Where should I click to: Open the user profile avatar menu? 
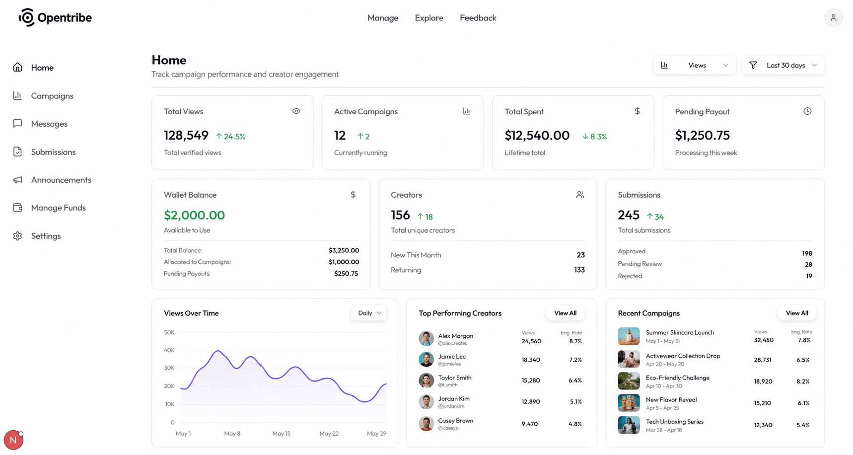pyautogui.click(x=834, y=17)
